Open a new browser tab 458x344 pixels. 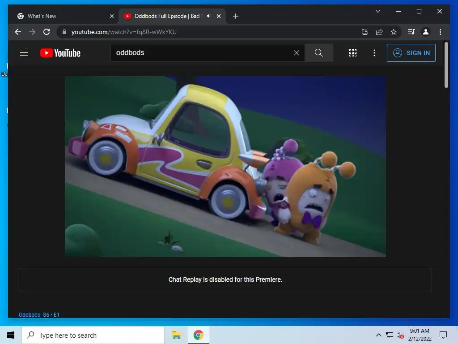(x=236, y=16)
